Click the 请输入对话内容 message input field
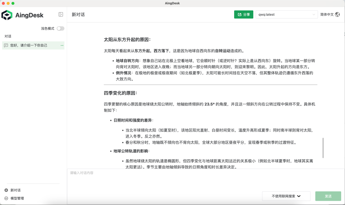The image size is (345, 205). pos(206,179)
